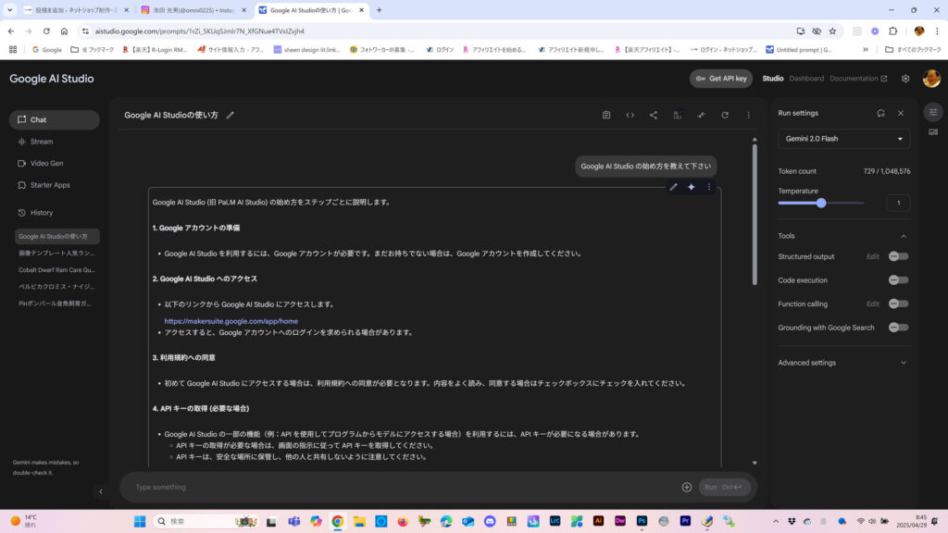The image size is (948, 533).
Task: Open the response three-dot options
Action: click(x=709, y=187)
